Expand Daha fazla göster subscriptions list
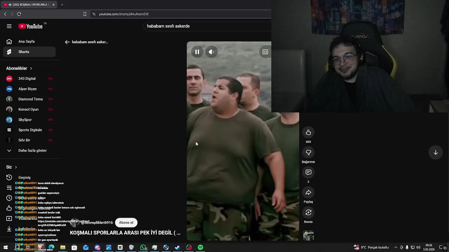This screenshot has width=449, height=252. click(x=29, y=150)
